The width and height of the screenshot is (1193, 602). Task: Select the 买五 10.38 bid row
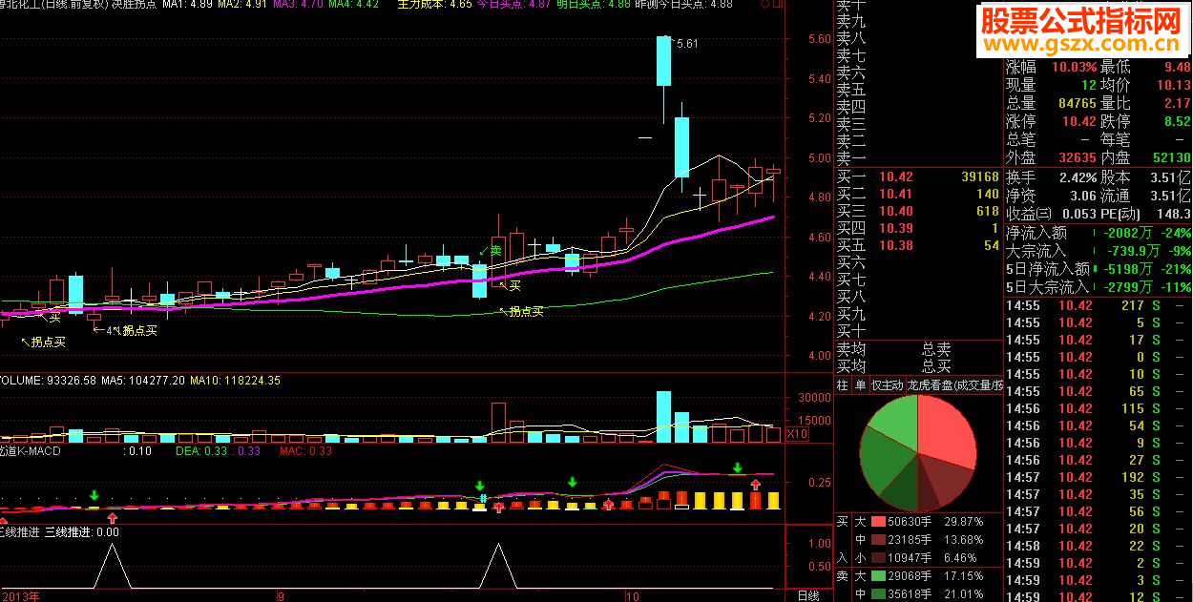click(918, 246)
